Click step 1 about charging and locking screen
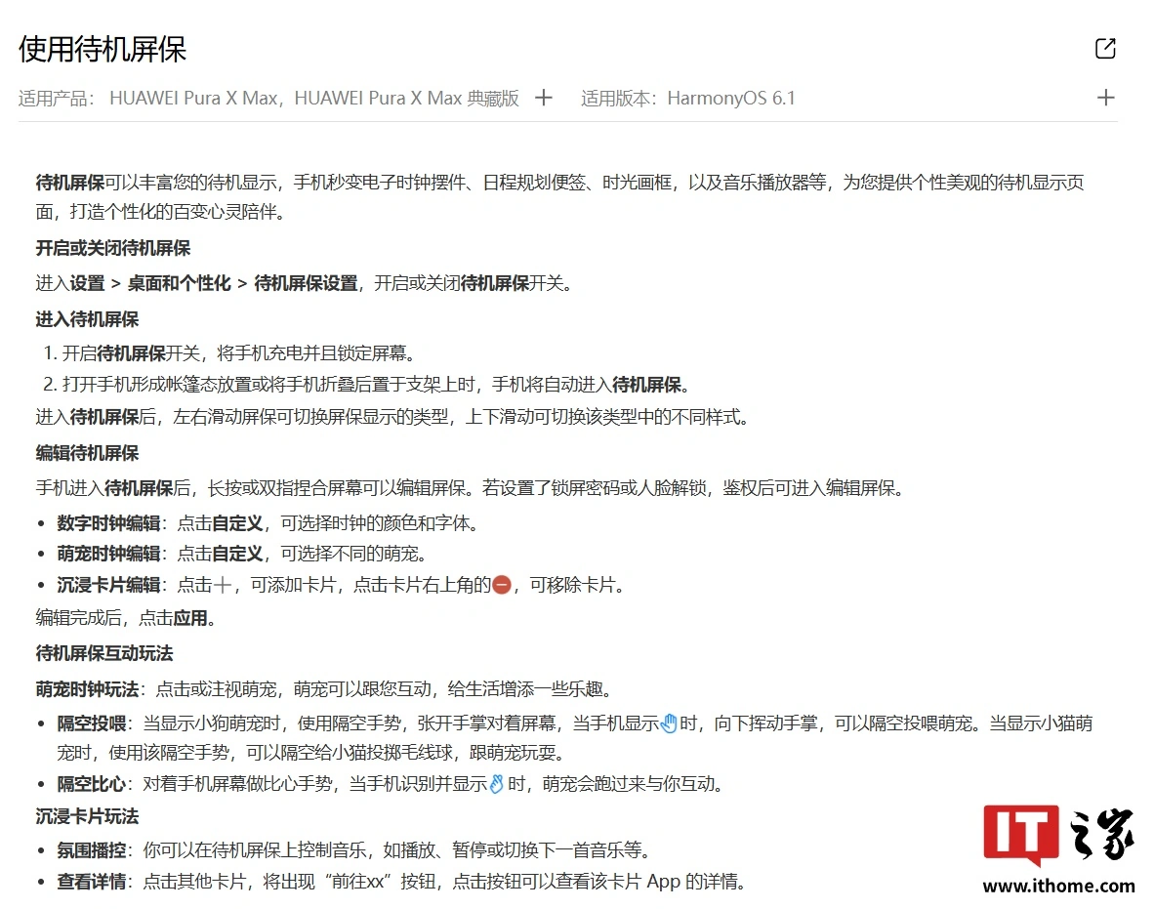 [x=231, y=353]
